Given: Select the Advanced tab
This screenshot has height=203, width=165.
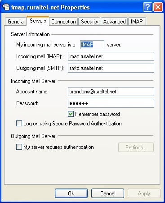Looking at the screenshot, I should coord(114,22).
